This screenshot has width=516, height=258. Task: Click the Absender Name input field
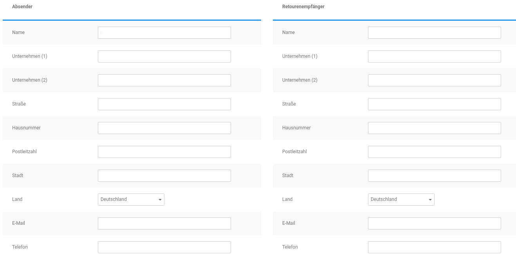pyautogui.click(x=164, y=32)
